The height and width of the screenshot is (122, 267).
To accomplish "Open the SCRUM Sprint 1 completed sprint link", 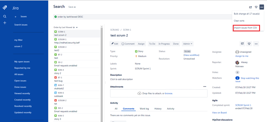I will 243,105.
